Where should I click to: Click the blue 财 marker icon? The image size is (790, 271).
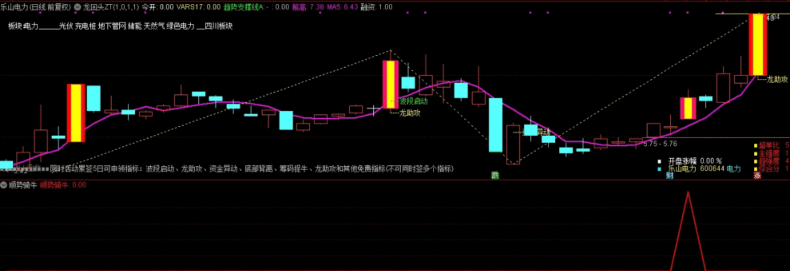[669, 176]
